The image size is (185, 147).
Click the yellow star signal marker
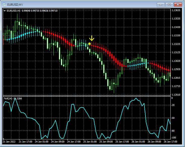click(90, 44)
